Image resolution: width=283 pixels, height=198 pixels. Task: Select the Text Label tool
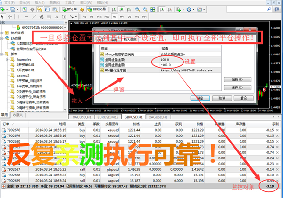pyautogui.click(x=64, y=17)
